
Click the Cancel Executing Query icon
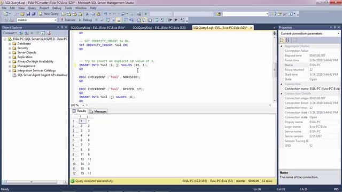coord(96,20)
